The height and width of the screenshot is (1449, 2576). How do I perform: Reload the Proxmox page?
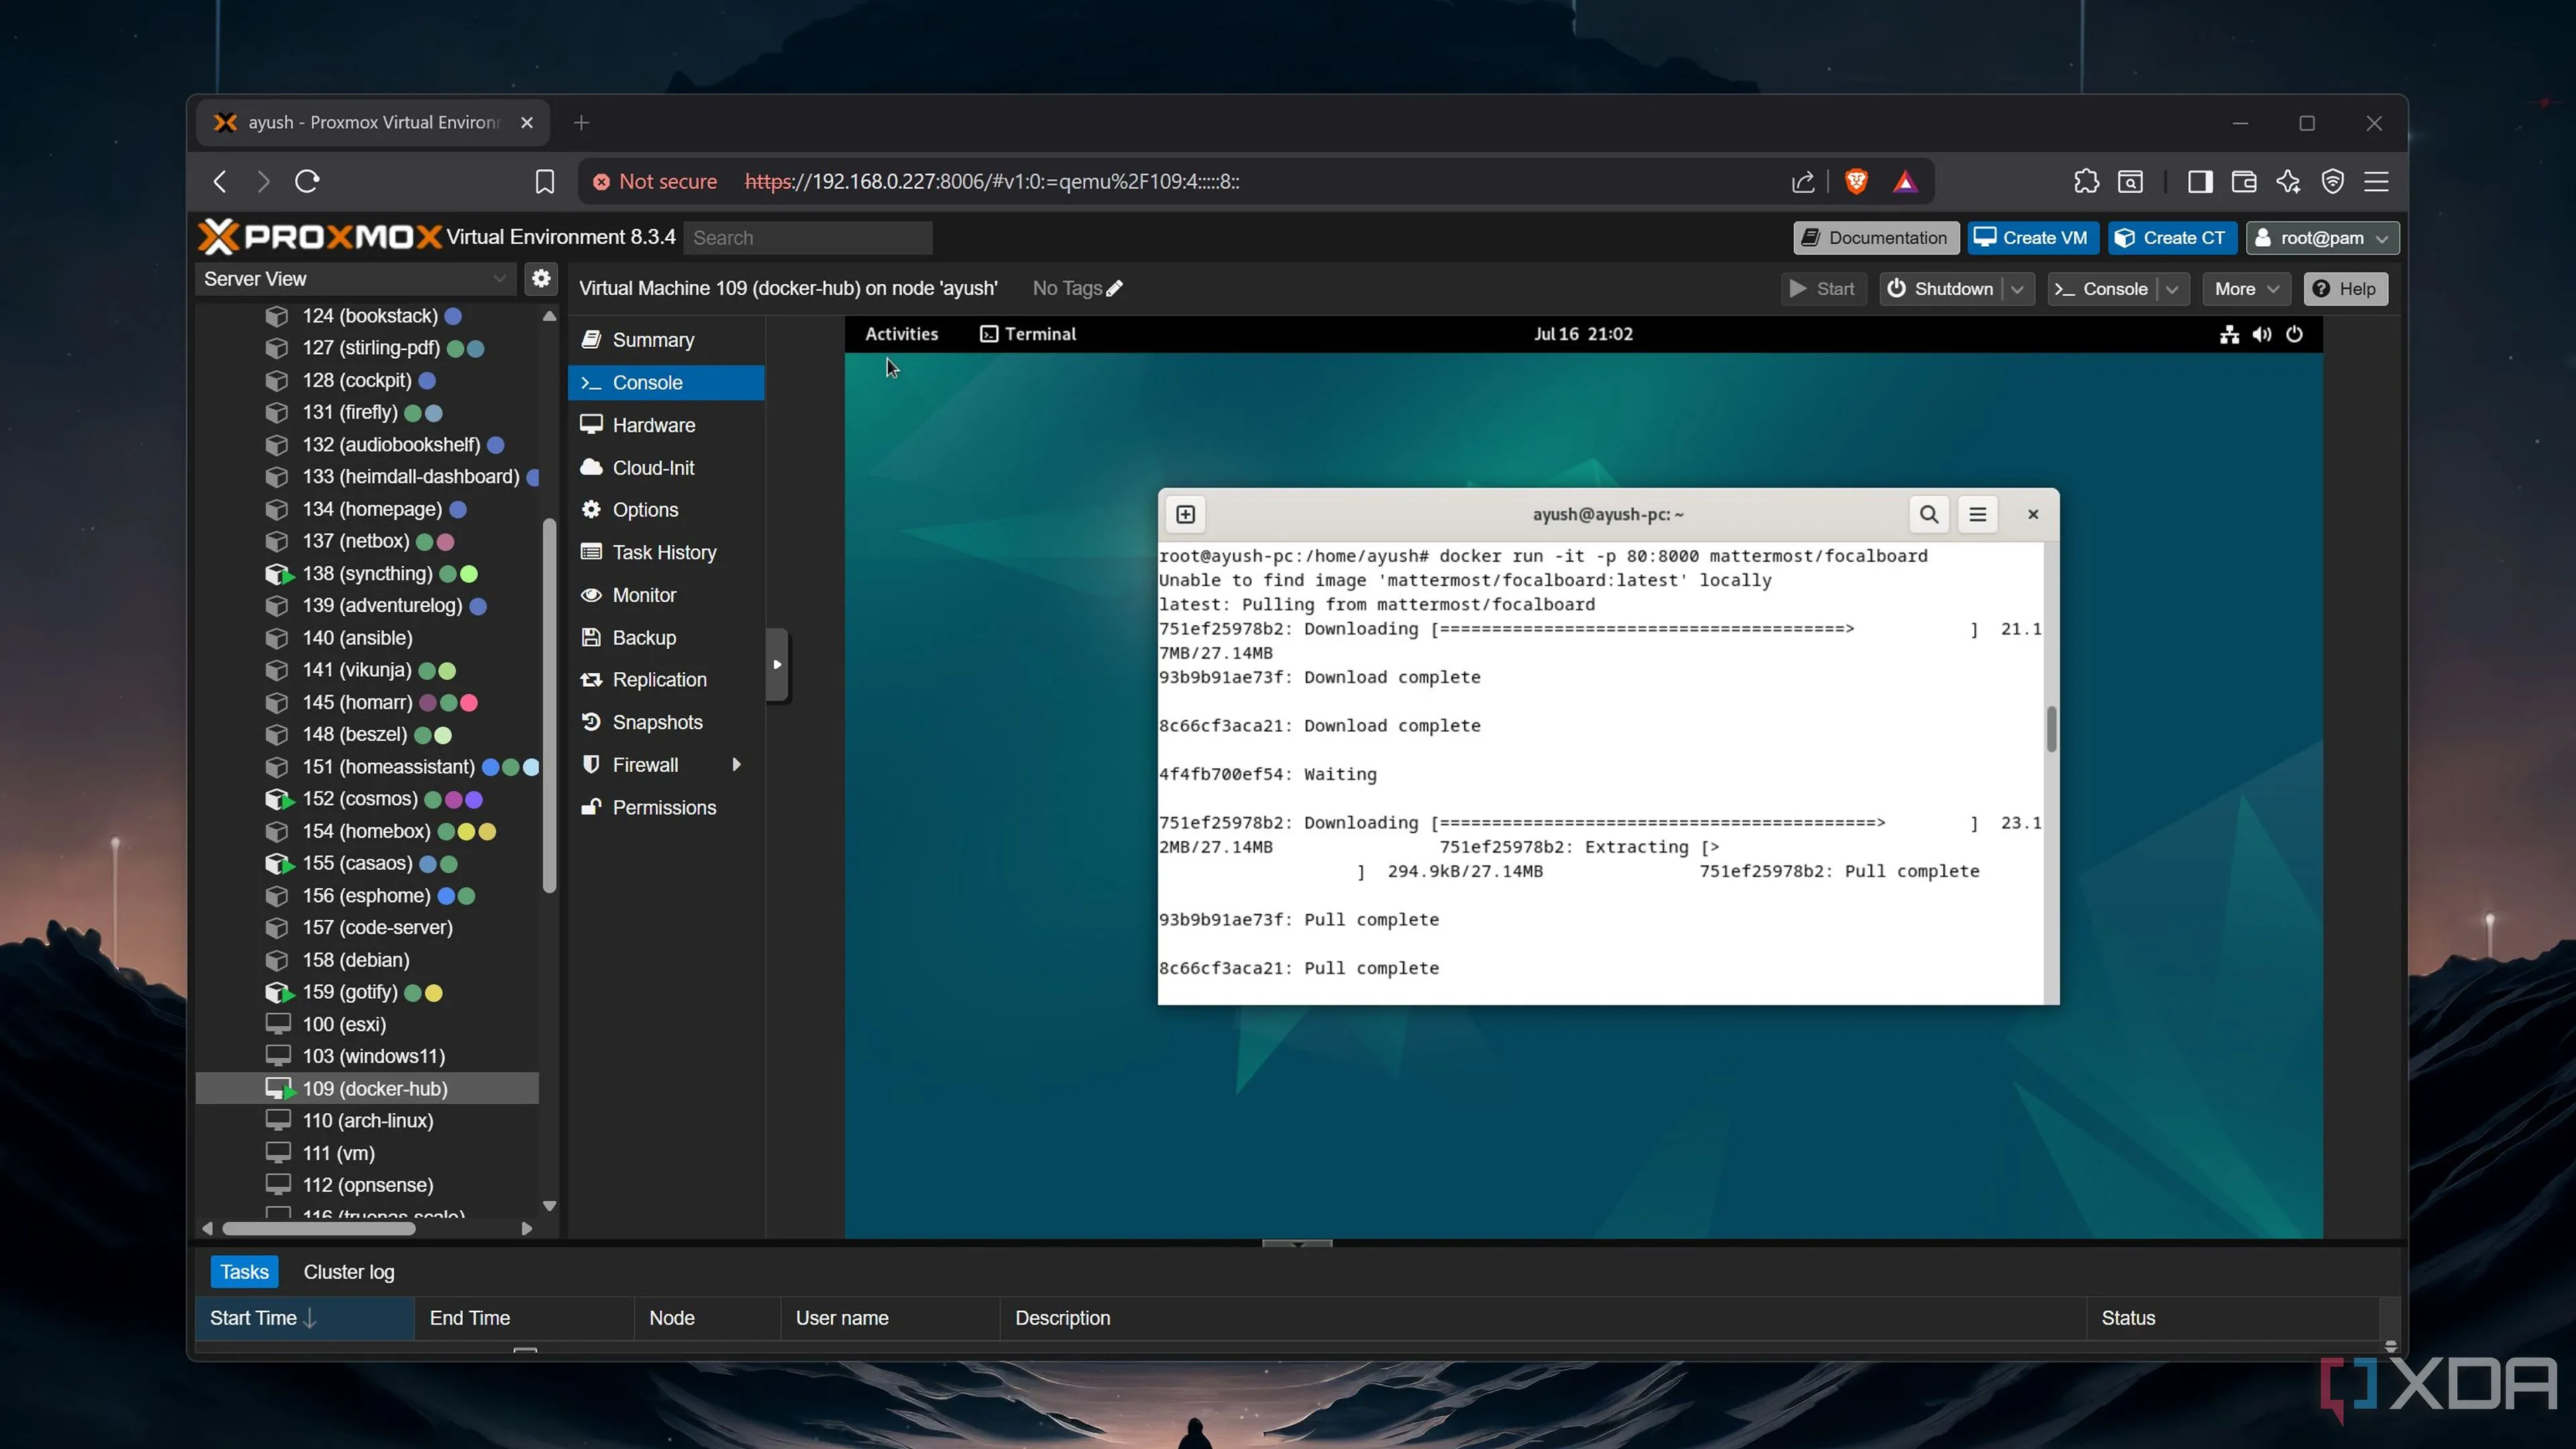coord(307,181)
